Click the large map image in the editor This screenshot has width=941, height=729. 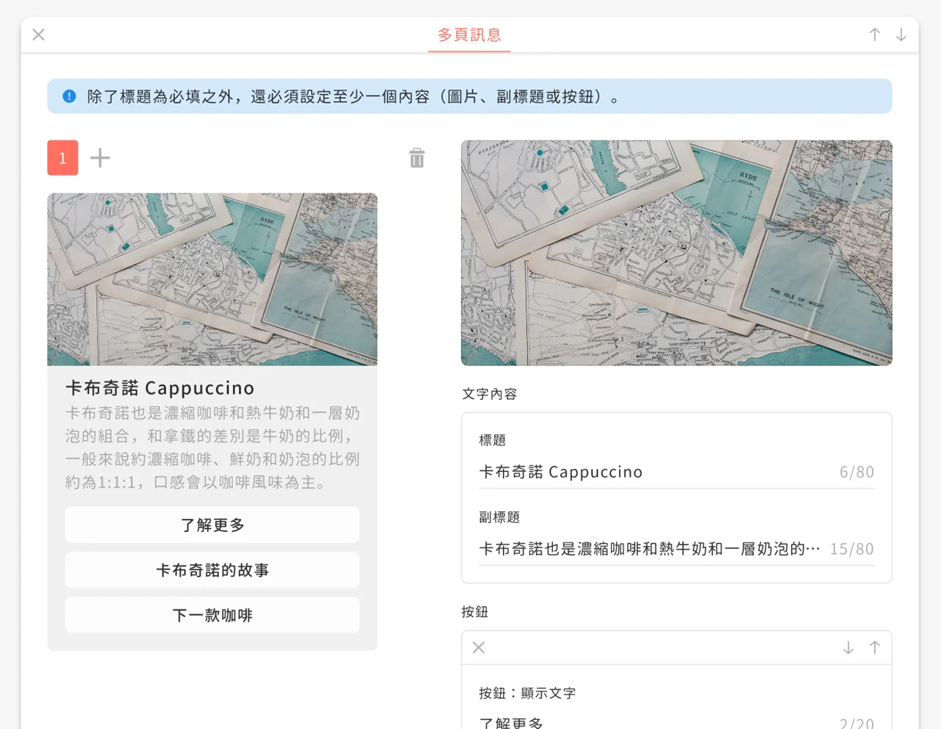click(x=676, y=253)
